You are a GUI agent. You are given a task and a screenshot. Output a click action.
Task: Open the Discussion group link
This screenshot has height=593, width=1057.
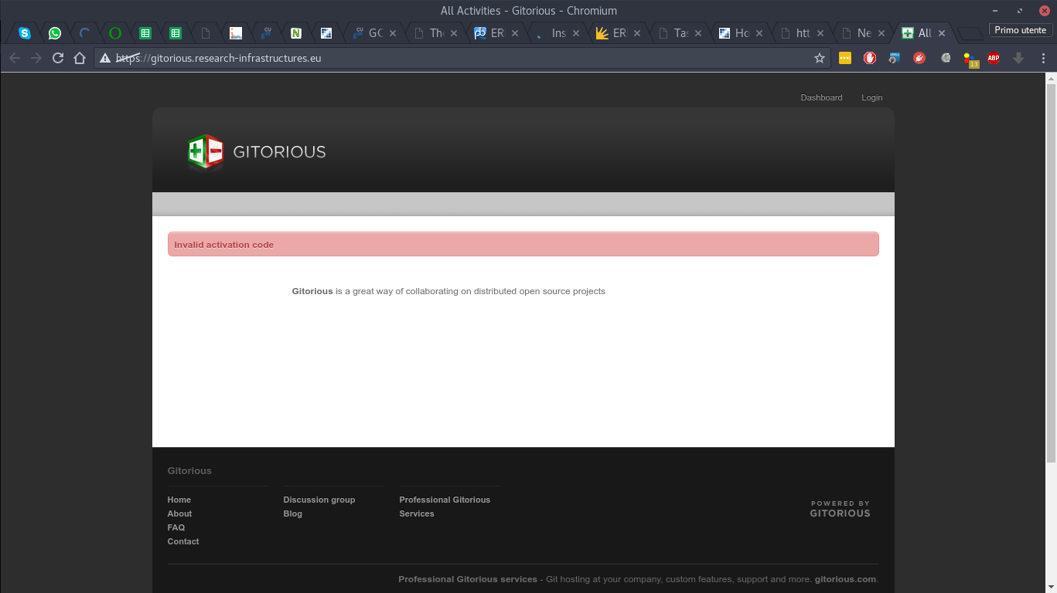click(x=319, y=500)
